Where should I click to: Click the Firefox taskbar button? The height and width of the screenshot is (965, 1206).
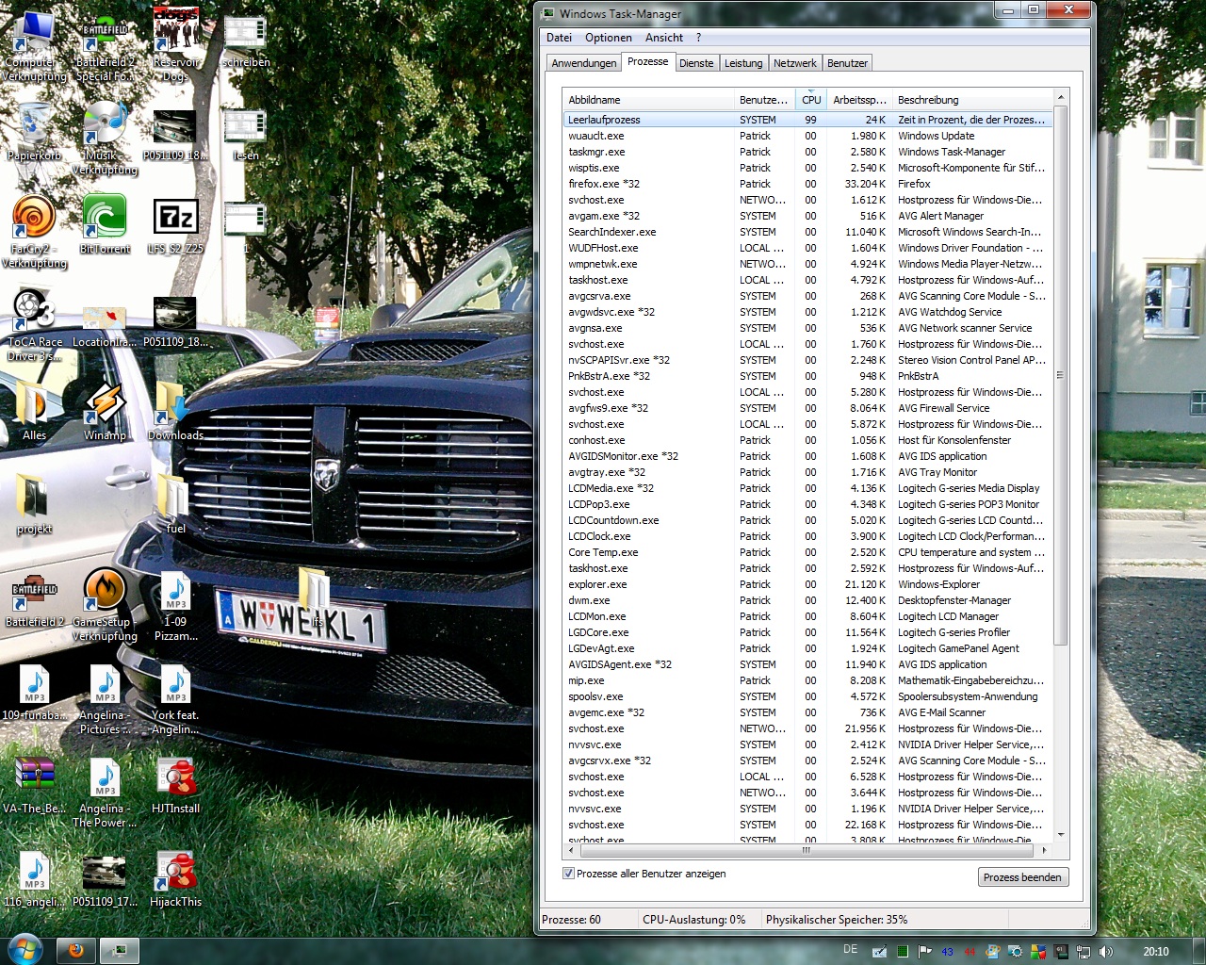coord(75,951)
